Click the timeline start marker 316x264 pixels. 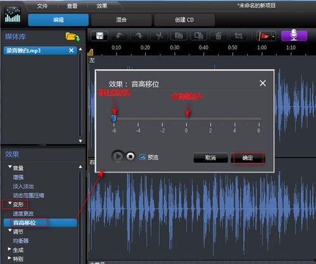(91, 53)
